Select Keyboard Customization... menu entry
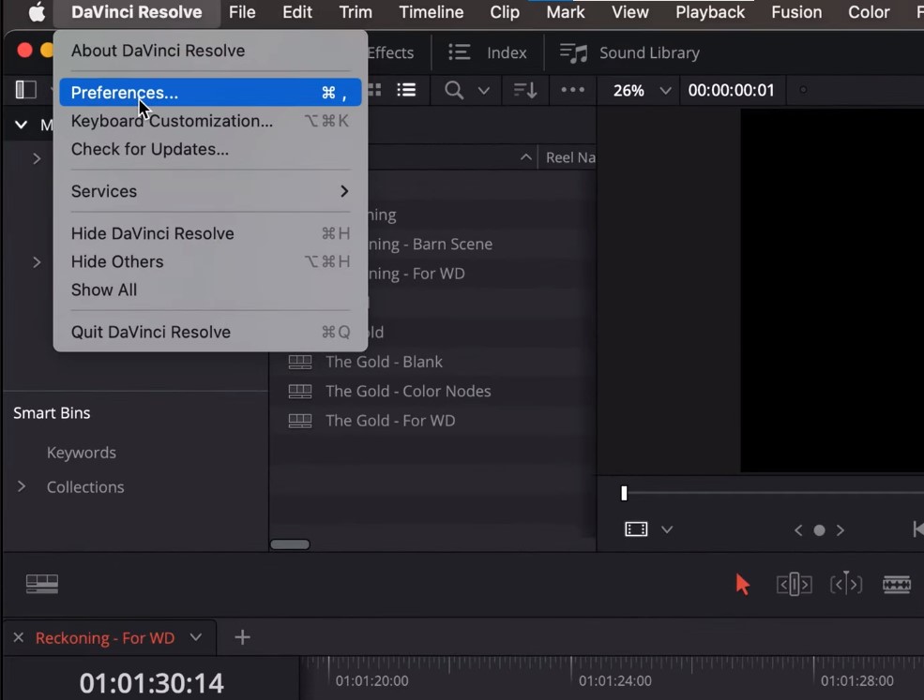Screen dimensions: 924x700 tap(172, 121)
